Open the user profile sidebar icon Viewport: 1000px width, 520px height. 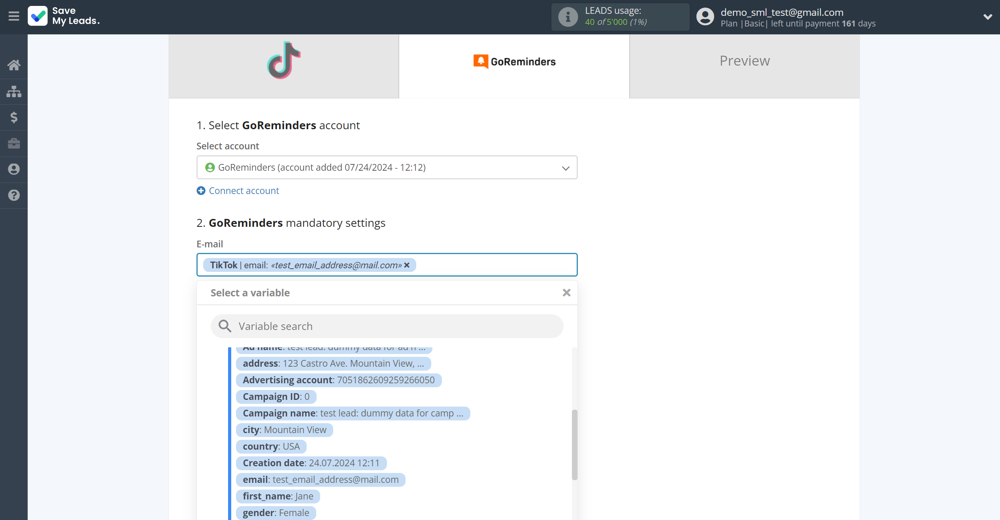click(x=14, y=169)
